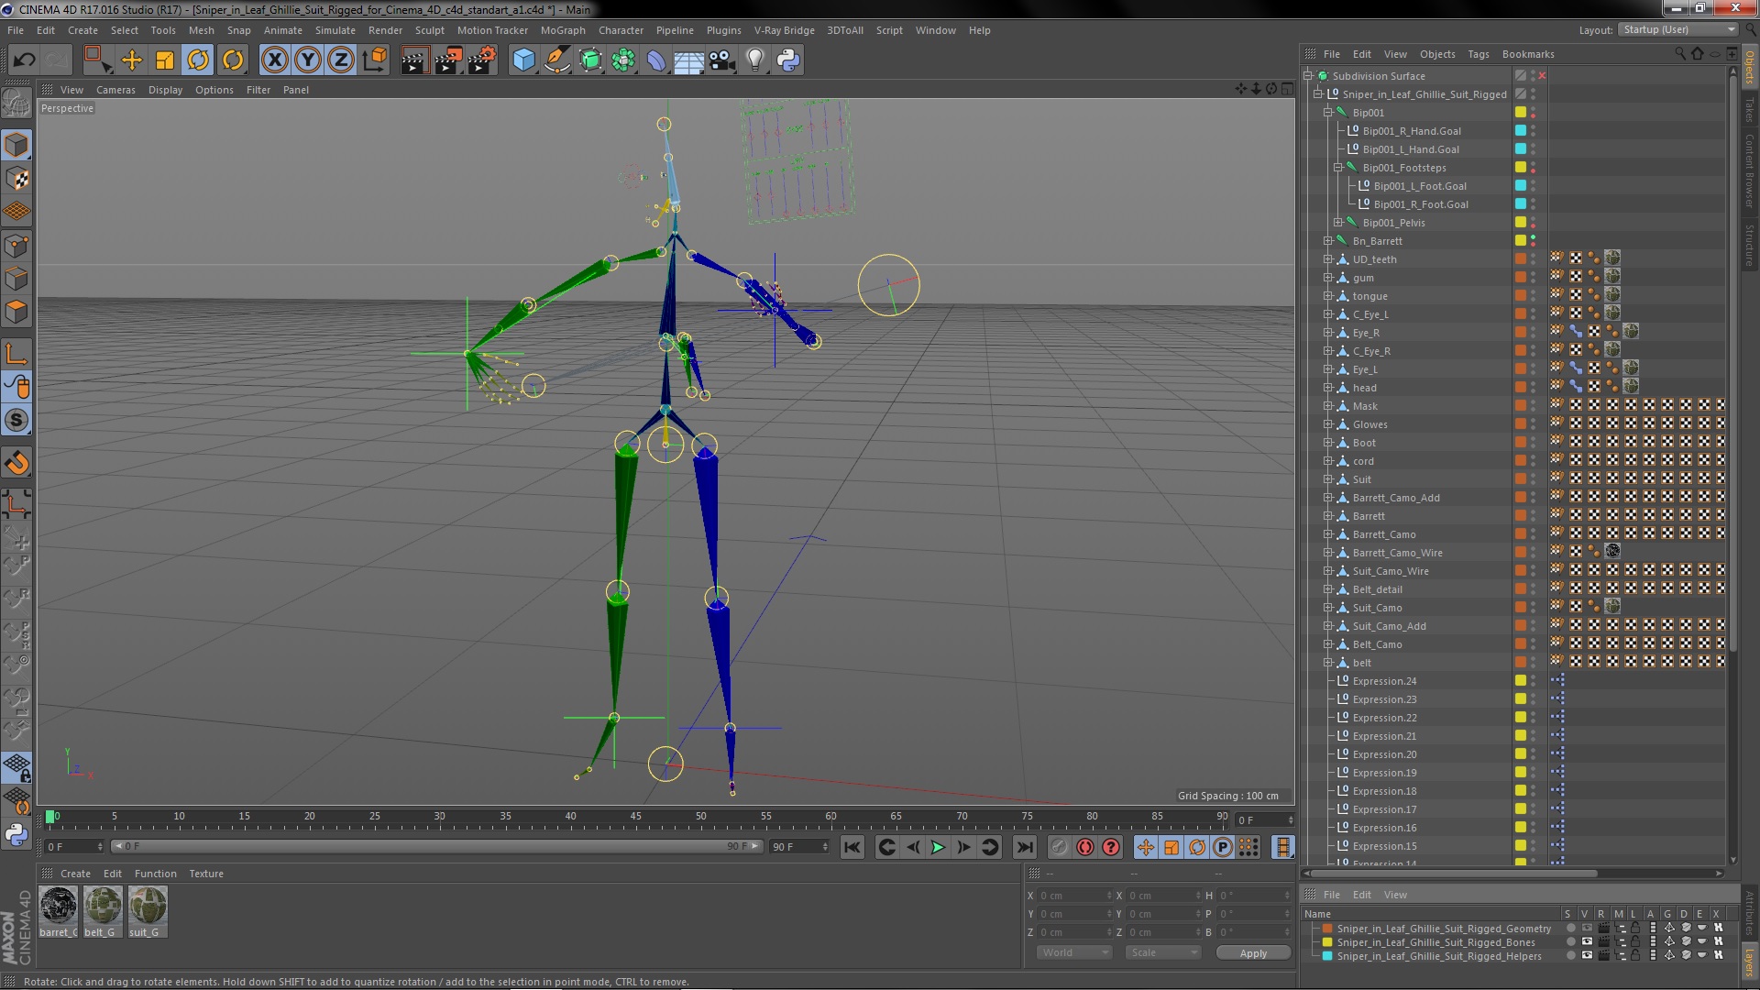
Task: Select the barret_C material thumbnail
Action: tap(59, 907)
